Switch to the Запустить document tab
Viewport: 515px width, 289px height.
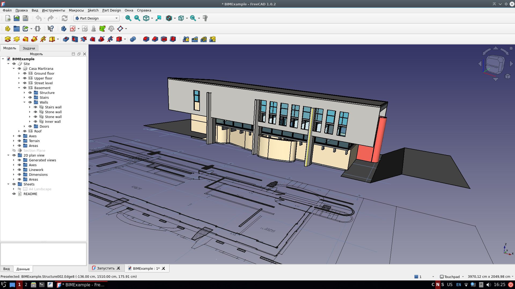106,268
